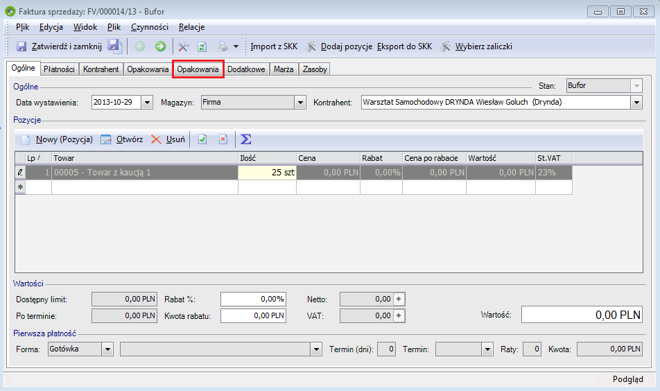Expand the Magazyn dropdown showing Firma
This screenshot has height=391, width=660.
pyautogui.click(x=300, y=103)
